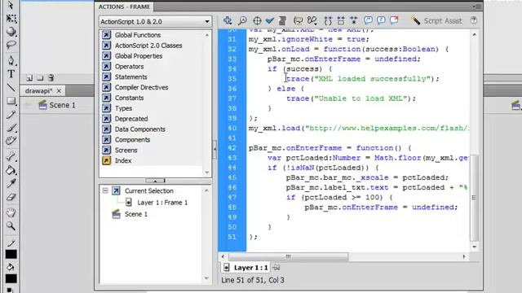Open Find in the Actions toolbar
The image size is (522, 293).
tap(242, 20)
